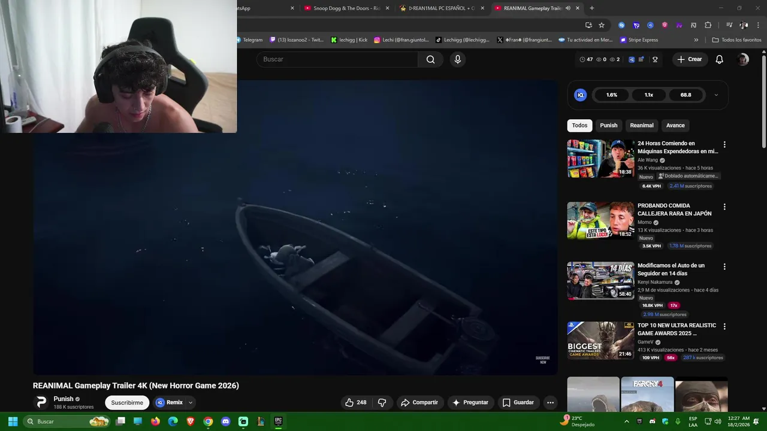Click the Windows Start button

click(x=13, y=421)
